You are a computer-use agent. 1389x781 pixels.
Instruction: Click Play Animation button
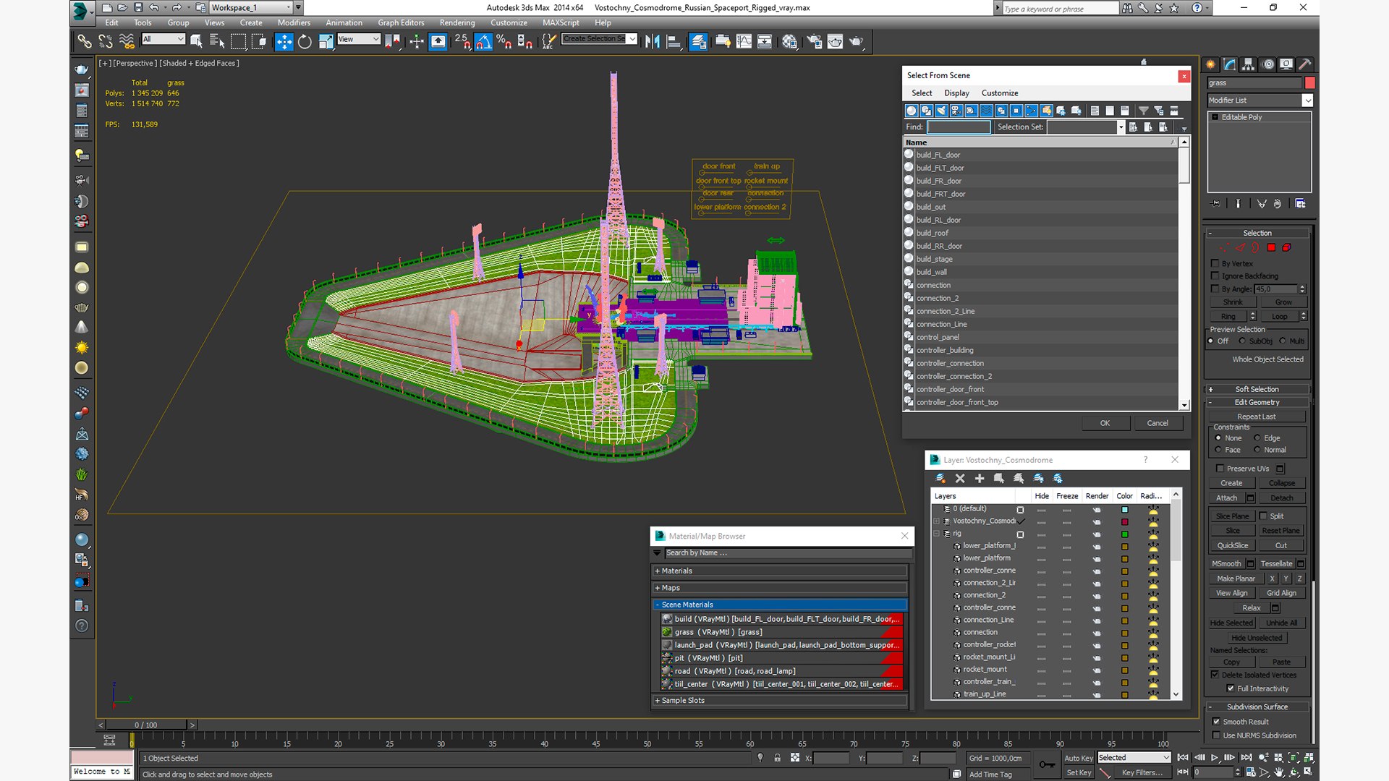coord(1215,758)
